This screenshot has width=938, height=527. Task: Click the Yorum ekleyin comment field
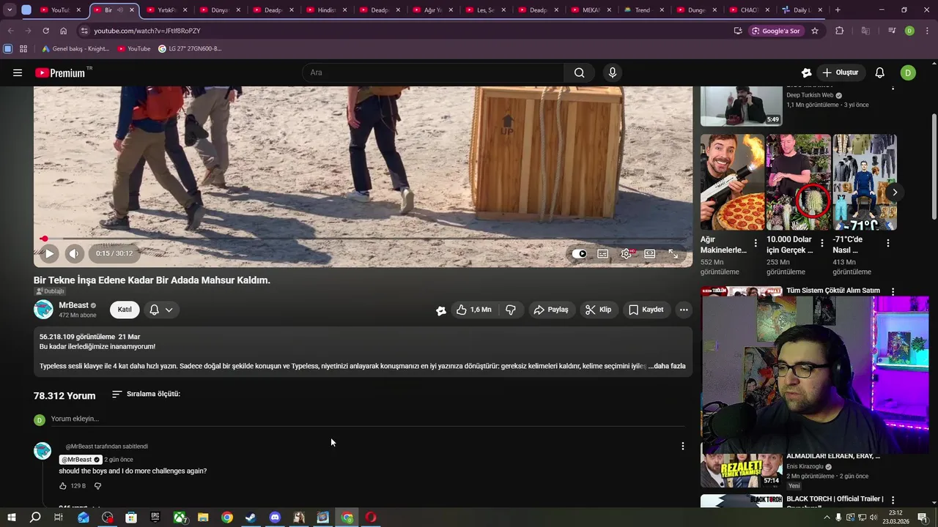pyautogui.click(x=367, y=419)
